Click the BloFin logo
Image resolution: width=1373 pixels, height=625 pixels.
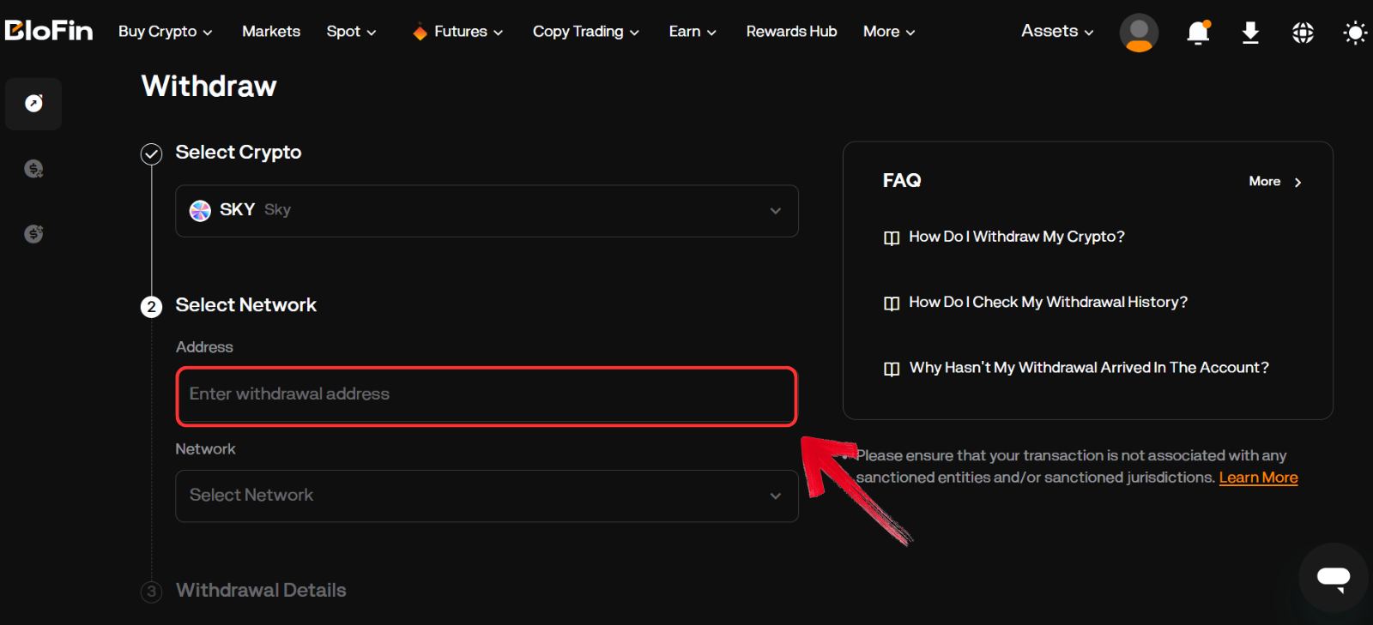49,31
